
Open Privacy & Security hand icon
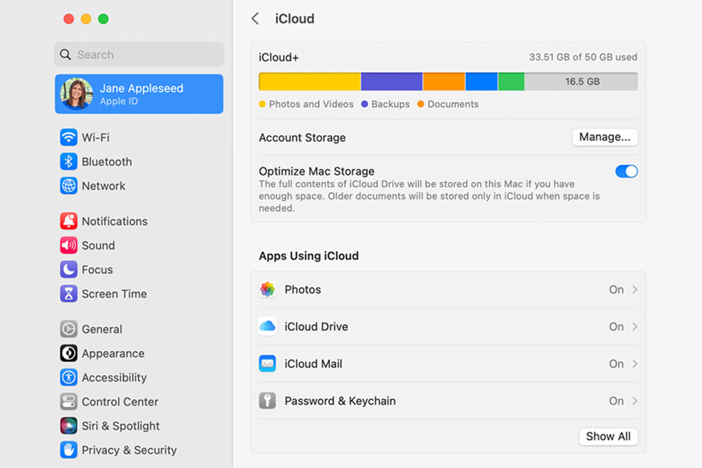point(68,450)
